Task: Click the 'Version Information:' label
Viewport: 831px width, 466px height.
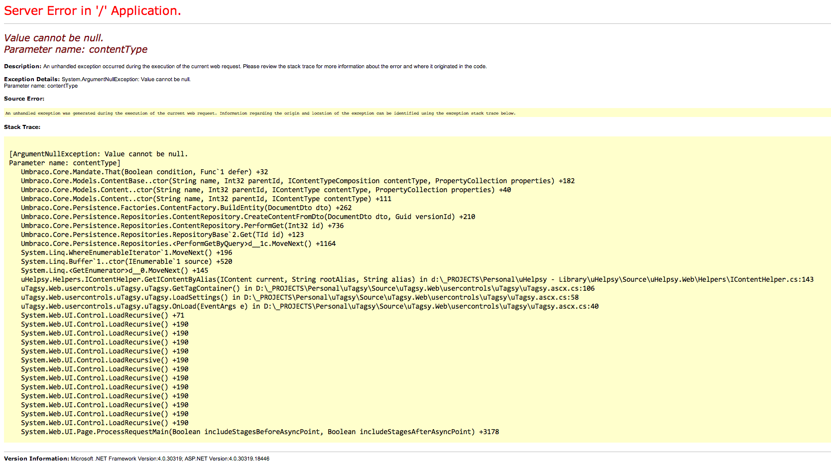Action: [x=36, y=459]
